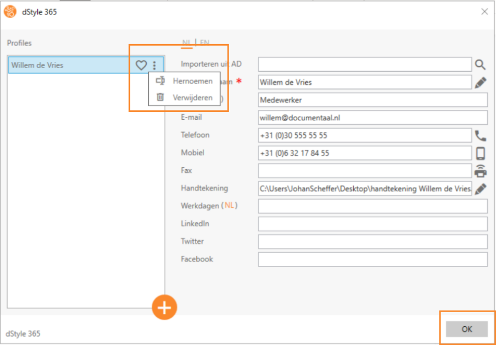Click the dStyle 365 logo in title bar
496x345 pixels.
pyautogui.click(x=10, y=12)
